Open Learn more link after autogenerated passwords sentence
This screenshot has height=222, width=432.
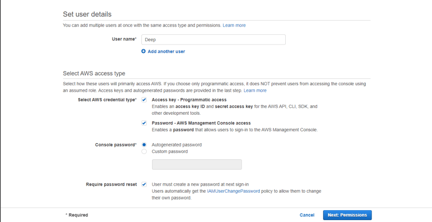[x=255, y=91]
